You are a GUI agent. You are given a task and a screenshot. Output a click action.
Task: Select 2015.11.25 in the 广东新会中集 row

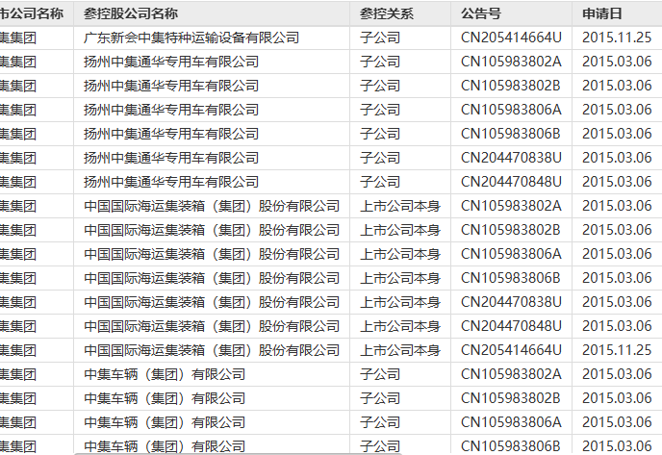[617, 38]
